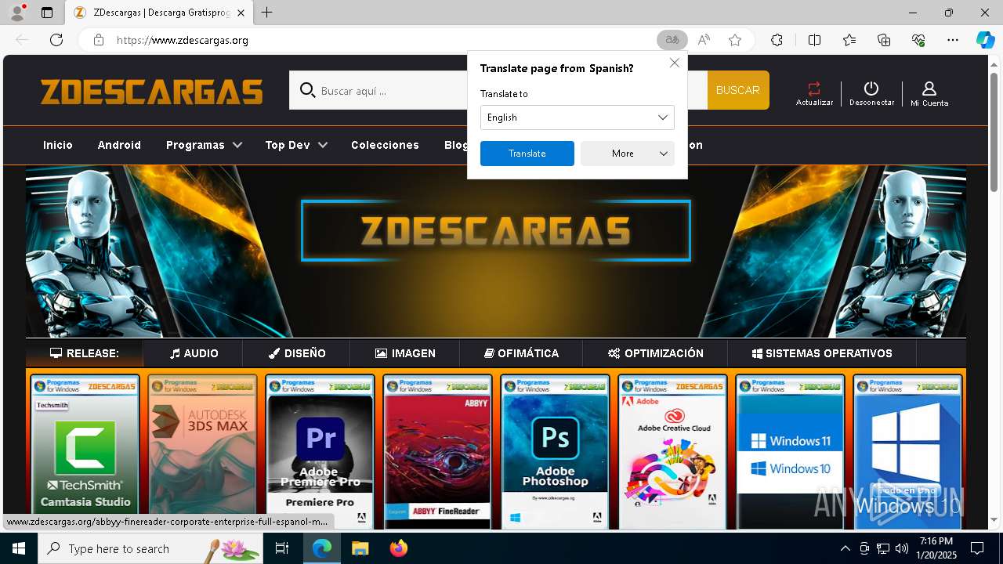Expand the English language dropdown
Screen dimensions: 1003x564
click(x=577, y=117)
